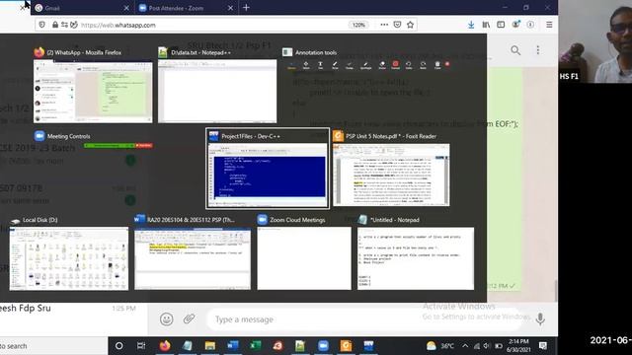The width and height of the screenshot is (632, 355).
Task: Click the Excel icon on the taskbar
Action: coord(255,346)
